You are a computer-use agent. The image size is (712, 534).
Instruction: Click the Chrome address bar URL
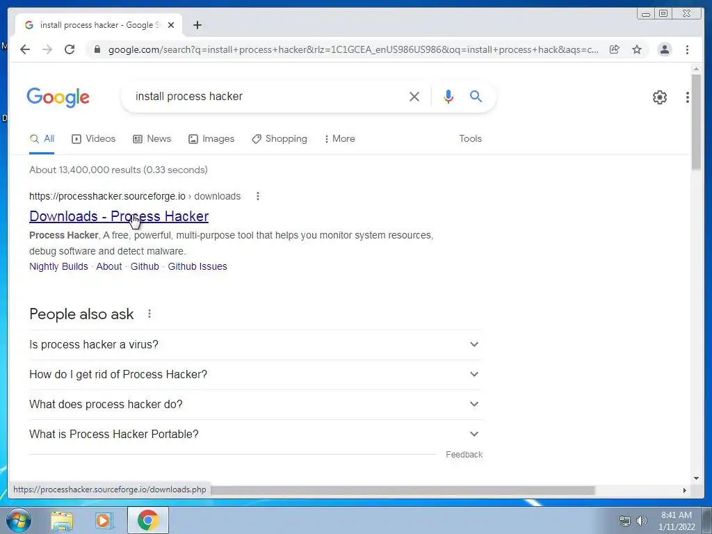pyautogui.click(x=353, y=49)
